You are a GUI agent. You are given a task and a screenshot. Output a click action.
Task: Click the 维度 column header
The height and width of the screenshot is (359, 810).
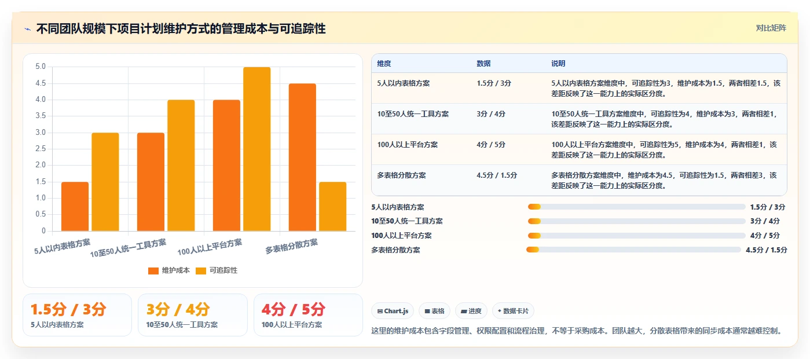point(384,64)
